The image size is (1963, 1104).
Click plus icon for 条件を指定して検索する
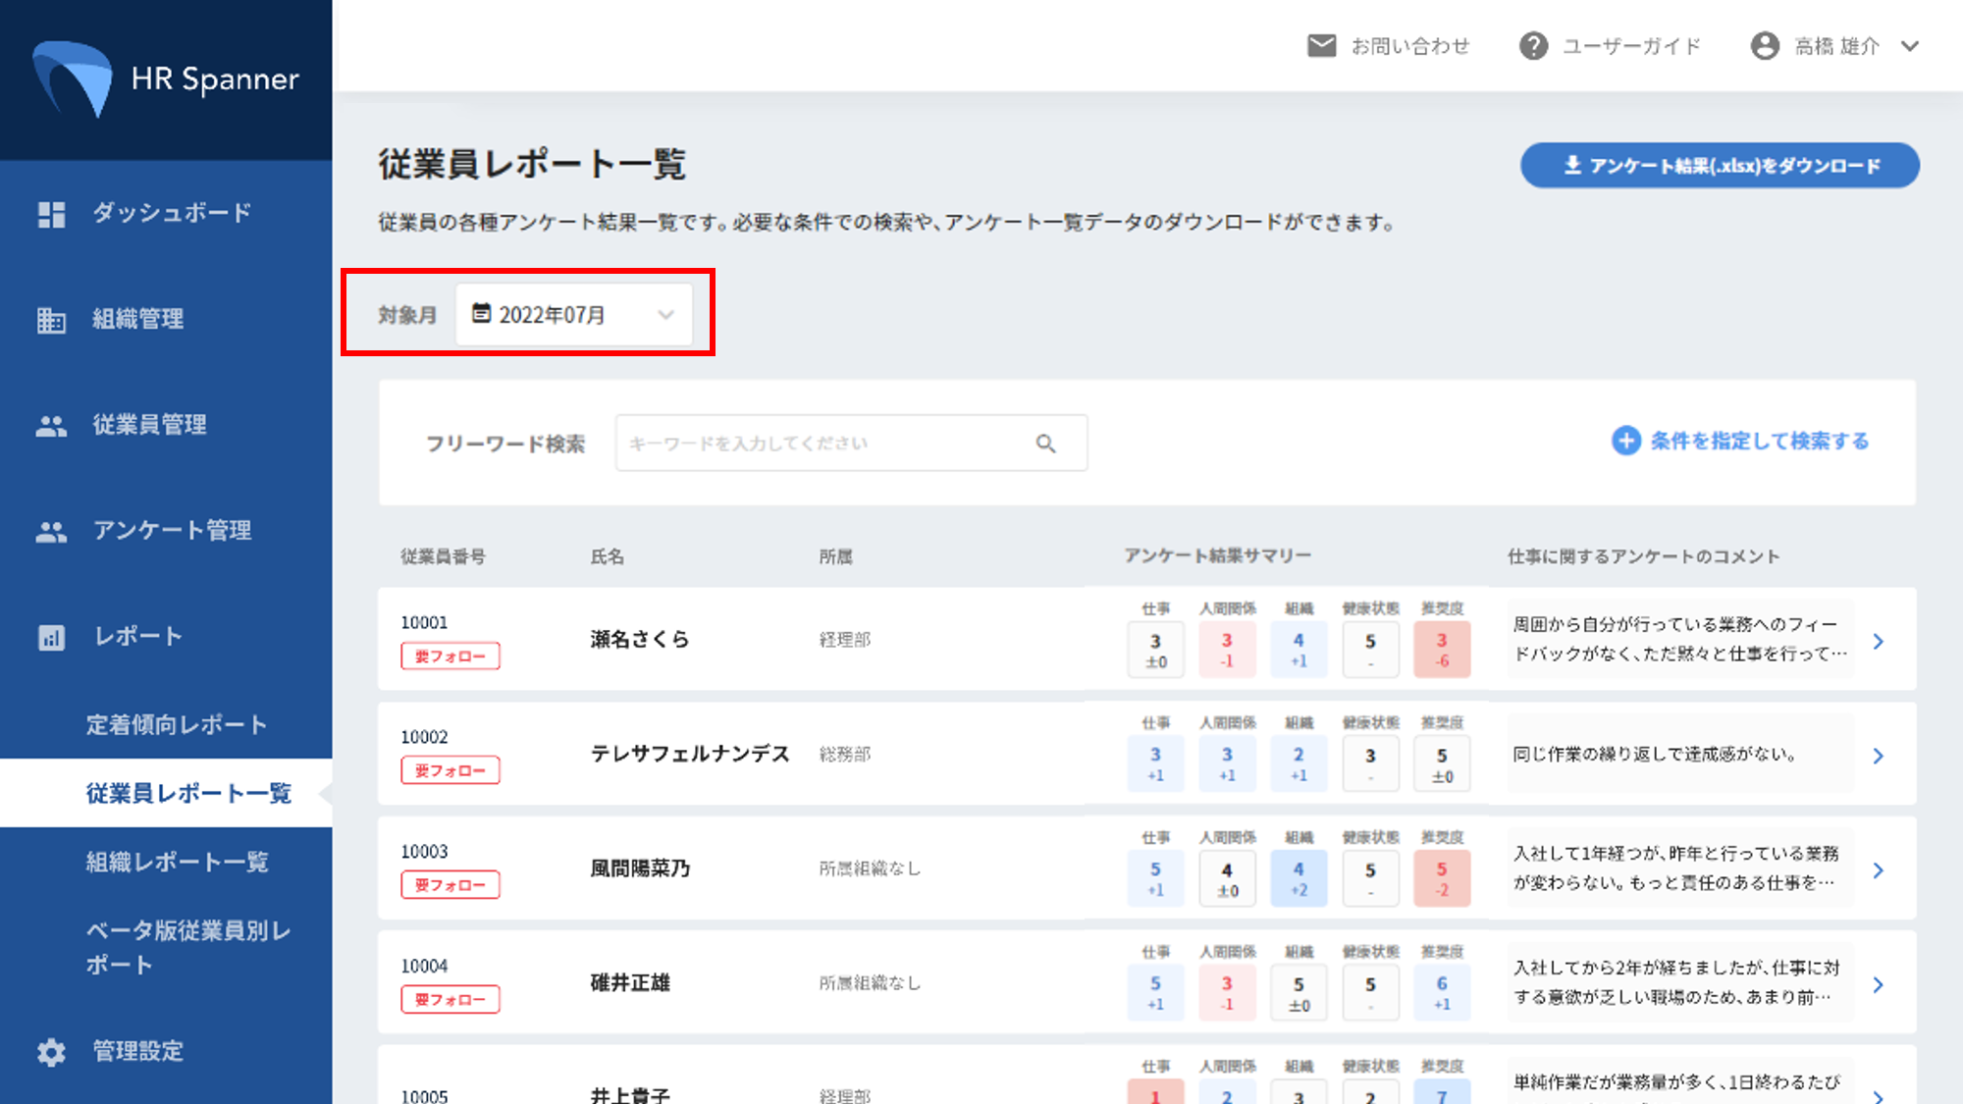[x=1625, y=441]
